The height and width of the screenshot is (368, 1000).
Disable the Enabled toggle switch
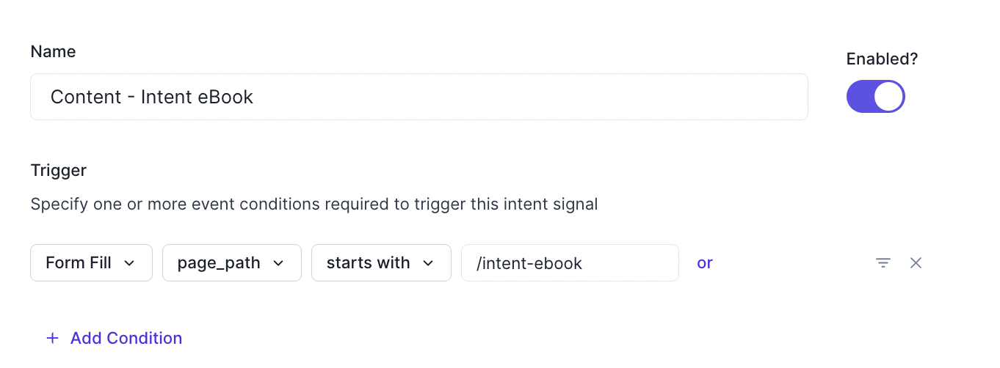tap(875, 97)
